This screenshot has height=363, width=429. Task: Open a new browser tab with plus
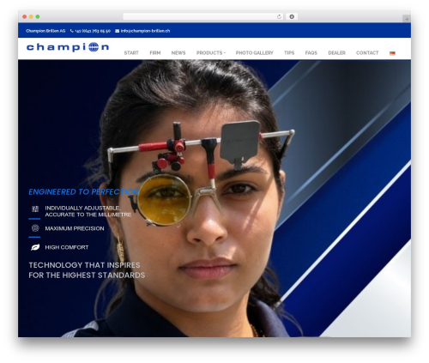tap(407, 19)
